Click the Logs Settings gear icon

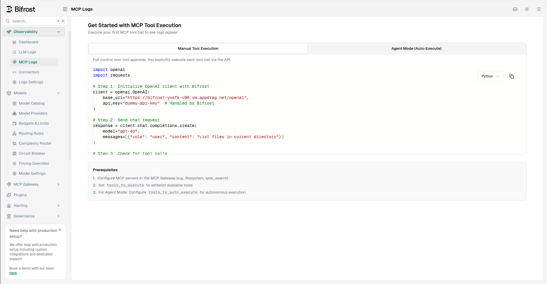coord(14,82)
